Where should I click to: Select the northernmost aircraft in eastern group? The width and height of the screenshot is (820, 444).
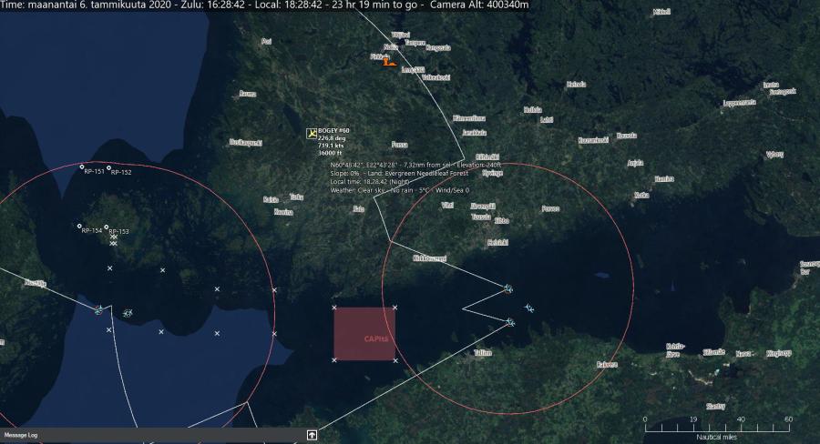pos(508,289)
